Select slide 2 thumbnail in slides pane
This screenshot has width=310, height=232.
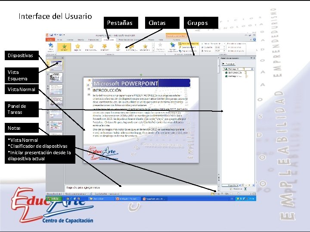click(56, 77)
